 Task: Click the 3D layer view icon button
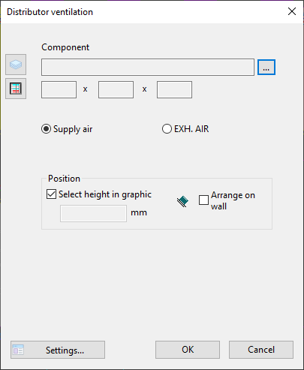16,65
